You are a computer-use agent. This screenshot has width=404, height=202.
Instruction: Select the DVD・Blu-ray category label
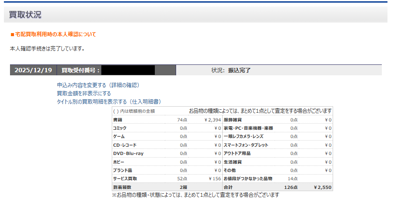128,153
